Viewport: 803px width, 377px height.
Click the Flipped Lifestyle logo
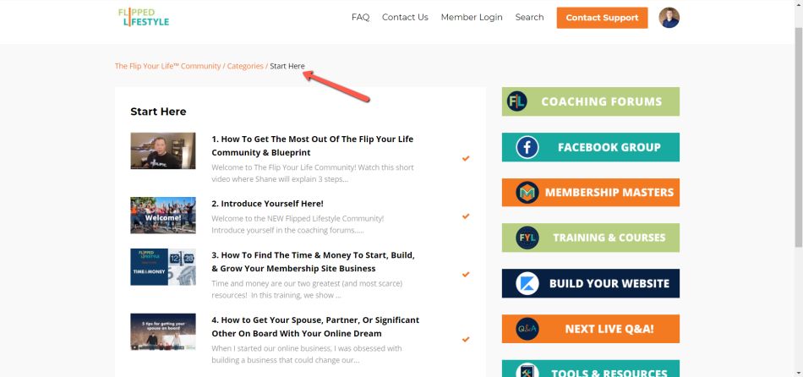(144, 17)
